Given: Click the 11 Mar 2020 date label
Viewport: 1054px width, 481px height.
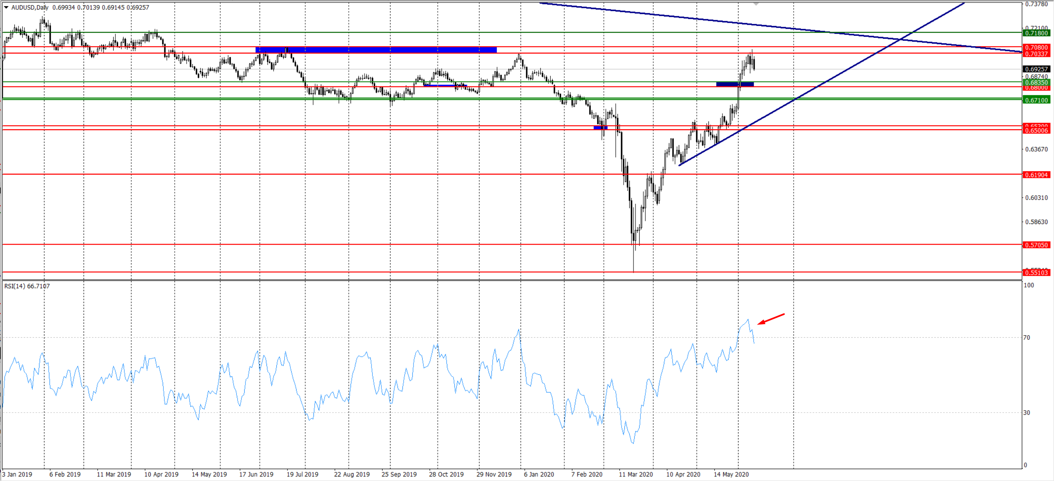Looking at the screenshot, I should pos(636,474).
